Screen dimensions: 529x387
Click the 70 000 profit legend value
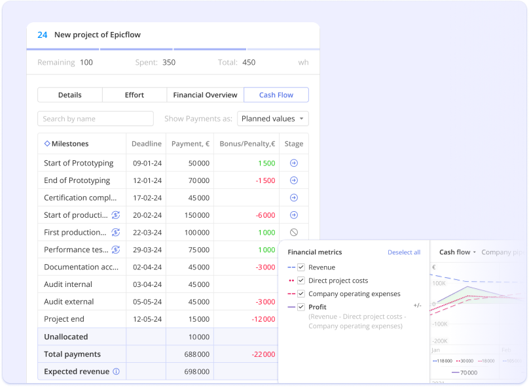pos(469,373)
